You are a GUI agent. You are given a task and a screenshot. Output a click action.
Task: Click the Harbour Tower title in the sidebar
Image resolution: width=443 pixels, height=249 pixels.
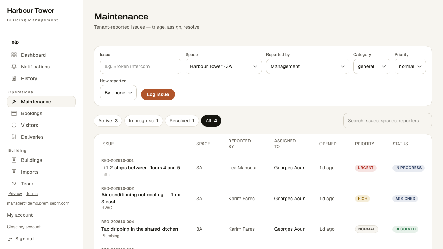[30, 11]
